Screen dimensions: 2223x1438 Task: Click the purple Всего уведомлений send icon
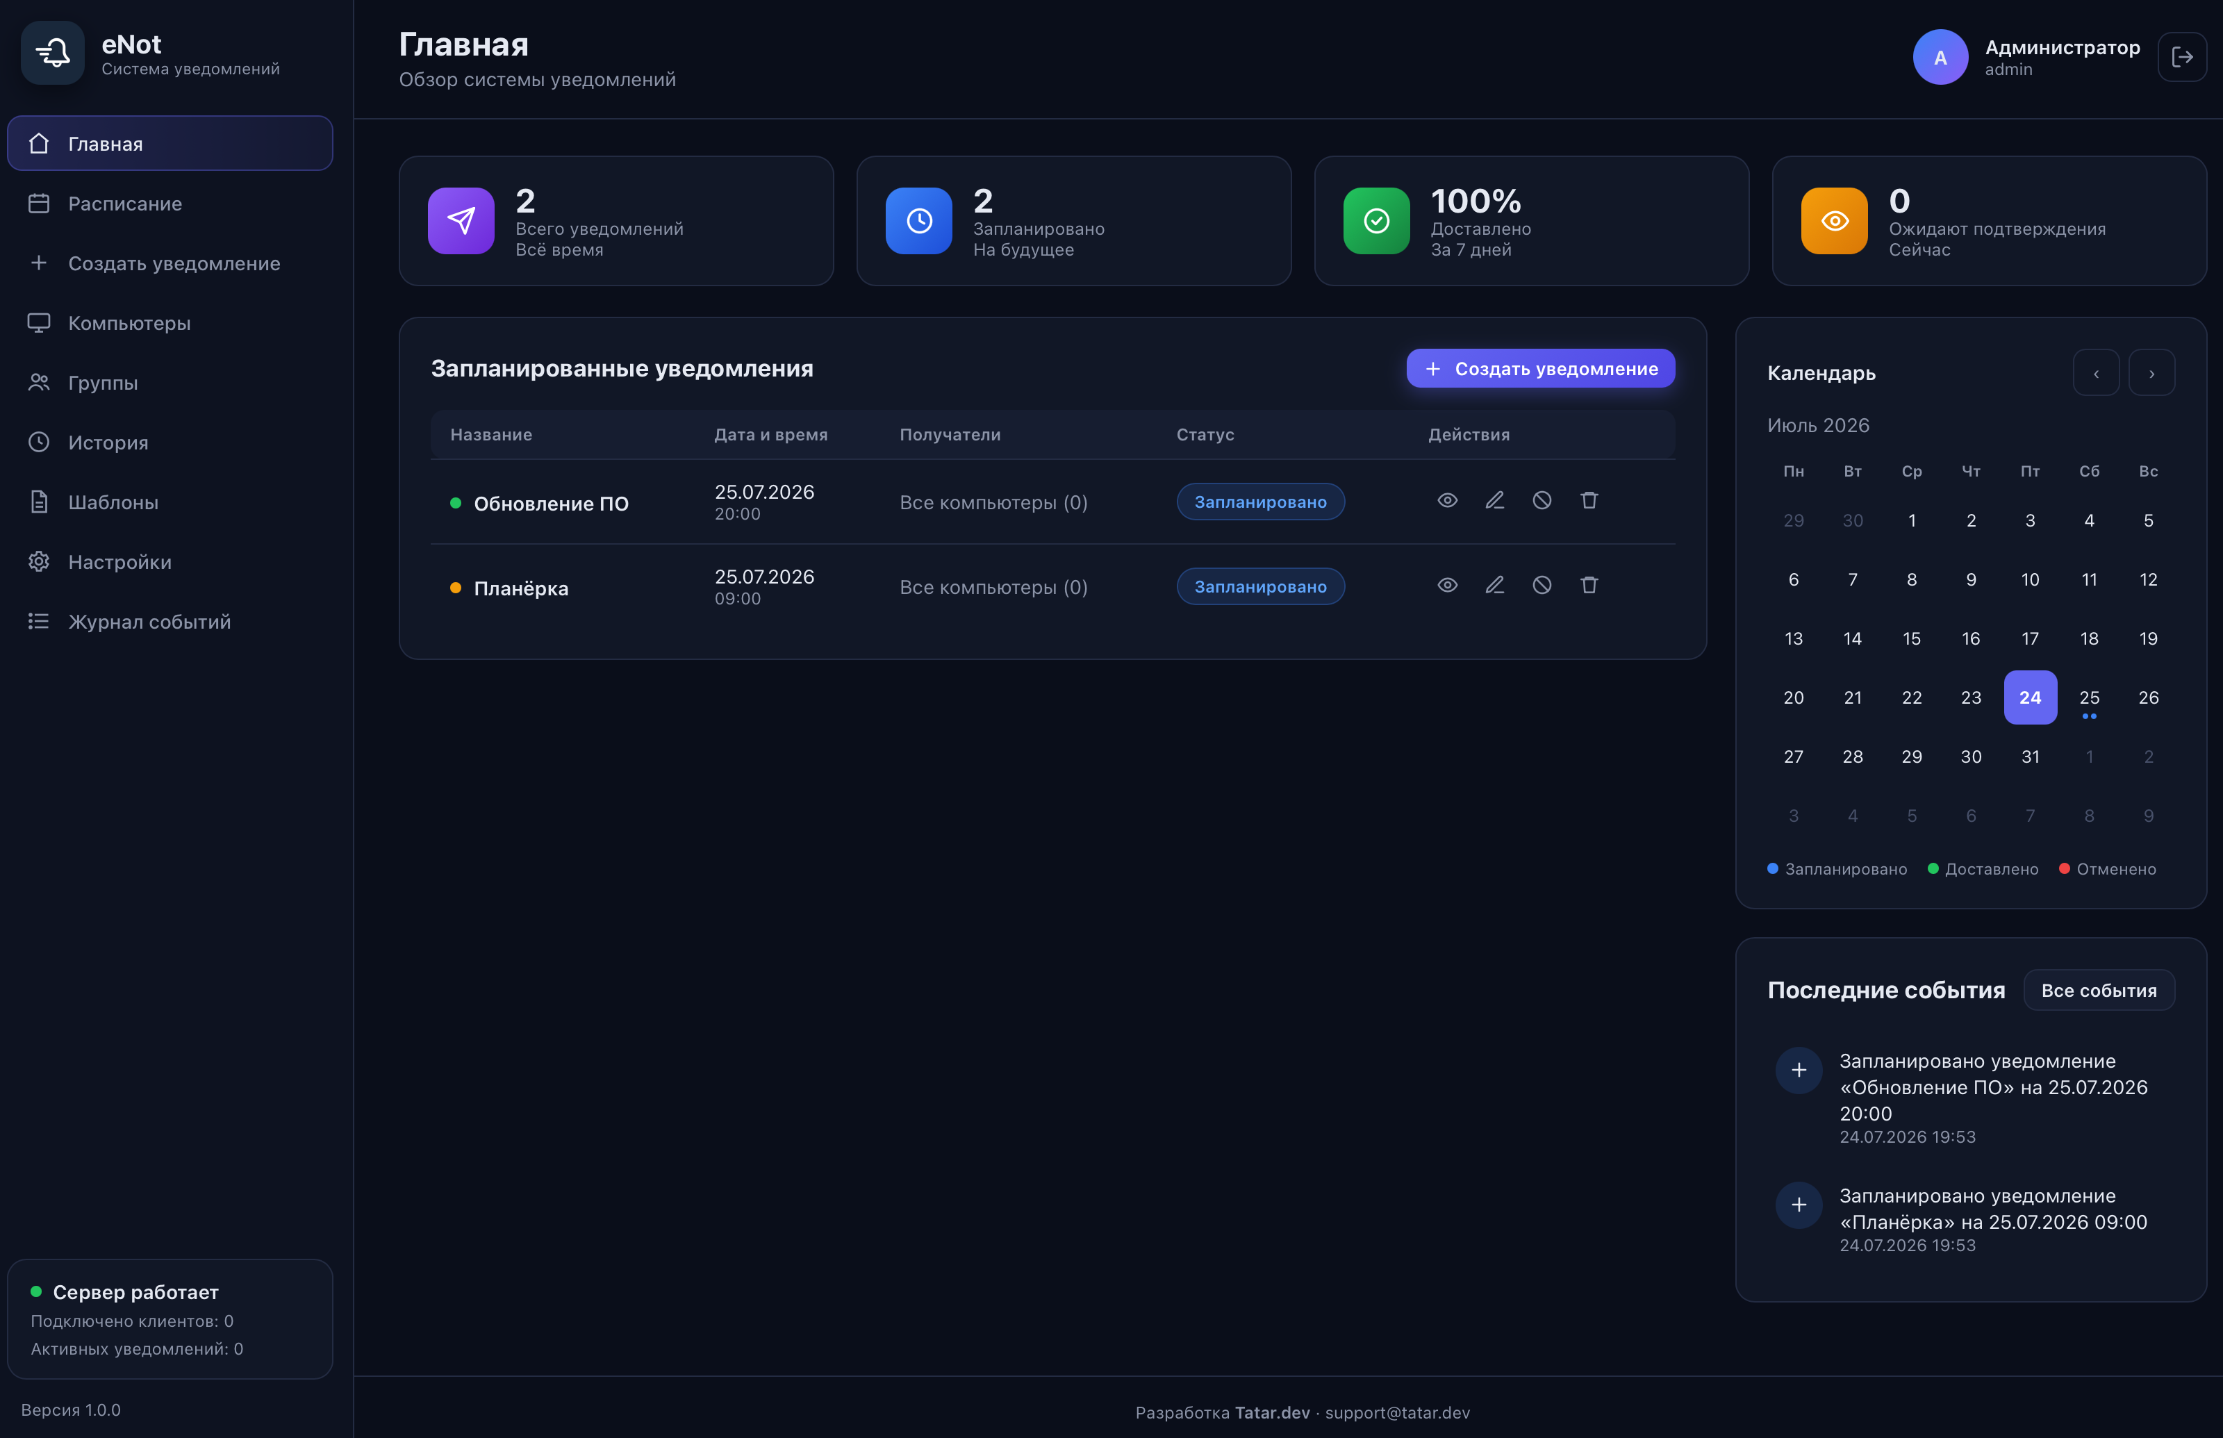point(461,220)
